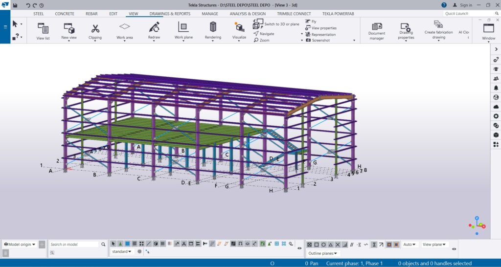Open the cloud icon in side pane
This screenshot has height=267, width=501.
coord(496,107)
